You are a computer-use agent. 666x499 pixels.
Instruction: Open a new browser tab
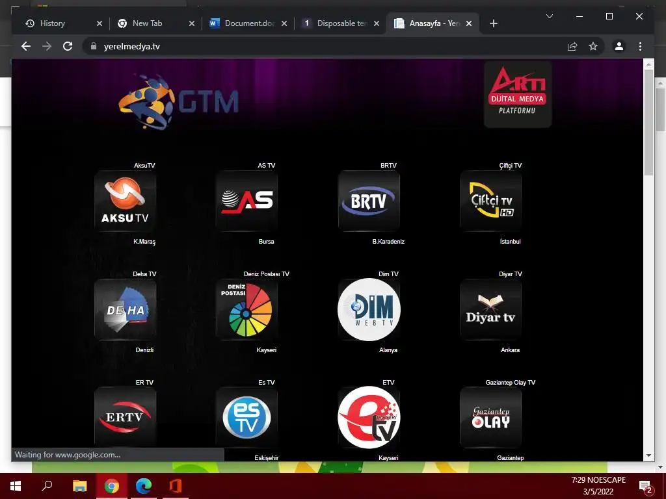[493, 23]
